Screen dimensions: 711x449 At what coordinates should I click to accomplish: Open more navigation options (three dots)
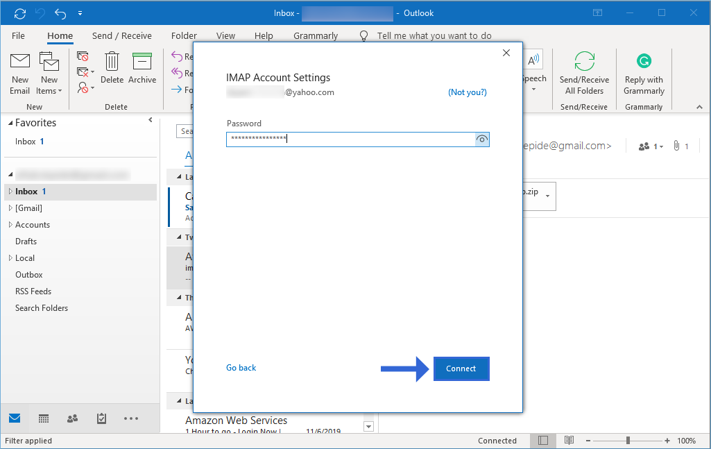pos(131,418)
